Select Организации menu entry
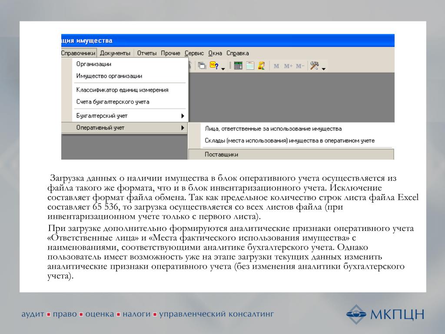 click(x=125, y=64)
